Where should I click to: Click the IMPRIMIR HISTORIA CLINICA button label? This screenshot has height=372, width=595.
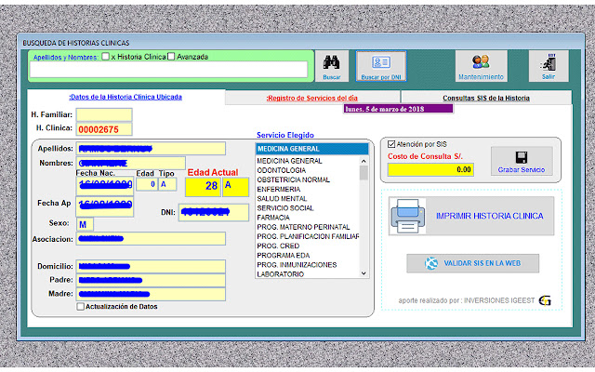489,216
